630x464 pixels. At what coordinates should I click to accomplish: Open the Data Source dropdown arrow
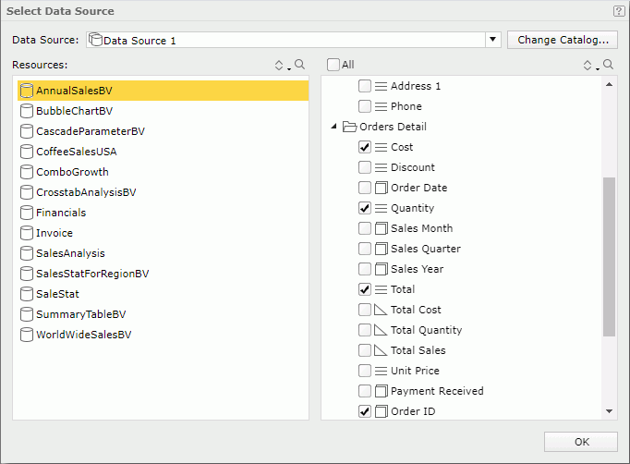pos(492,40)
